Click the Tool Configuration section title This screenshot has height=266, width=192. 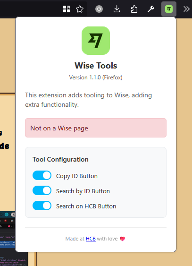[60, 160]
